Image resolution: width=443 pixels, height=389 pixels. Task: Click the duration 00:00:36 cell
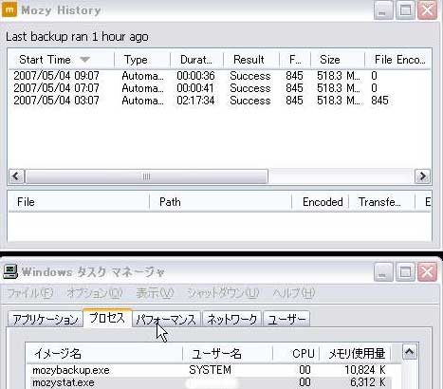tap(195, 76)
